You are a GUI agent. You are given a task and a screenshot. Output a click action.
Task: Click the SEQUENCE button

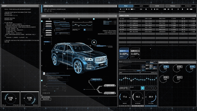click(x=46, y=99)
